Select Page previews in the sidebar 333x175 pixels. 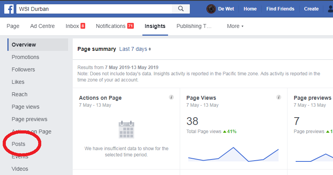(x=30, y=119)
